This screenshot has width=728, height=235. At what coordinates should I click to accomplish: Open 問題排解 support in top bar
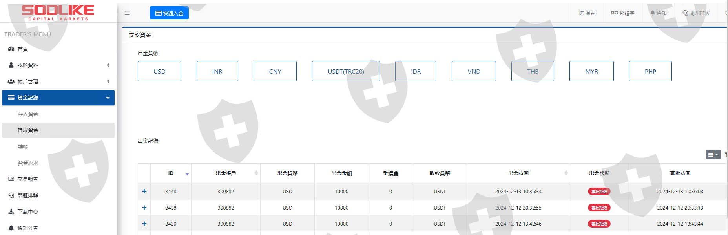pyautogui.click(x=696, y=13)
